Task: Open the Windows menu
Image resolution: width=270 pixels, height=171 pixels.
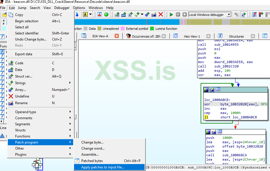Action: pos(96,8)
